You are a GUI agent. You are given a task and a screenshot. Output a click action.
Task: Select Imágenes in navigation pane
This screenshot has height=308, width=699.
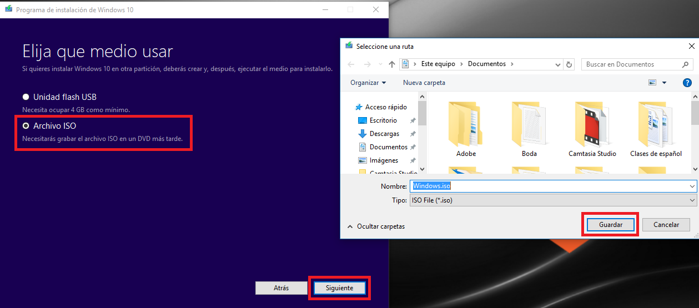[x=384, y=160]
